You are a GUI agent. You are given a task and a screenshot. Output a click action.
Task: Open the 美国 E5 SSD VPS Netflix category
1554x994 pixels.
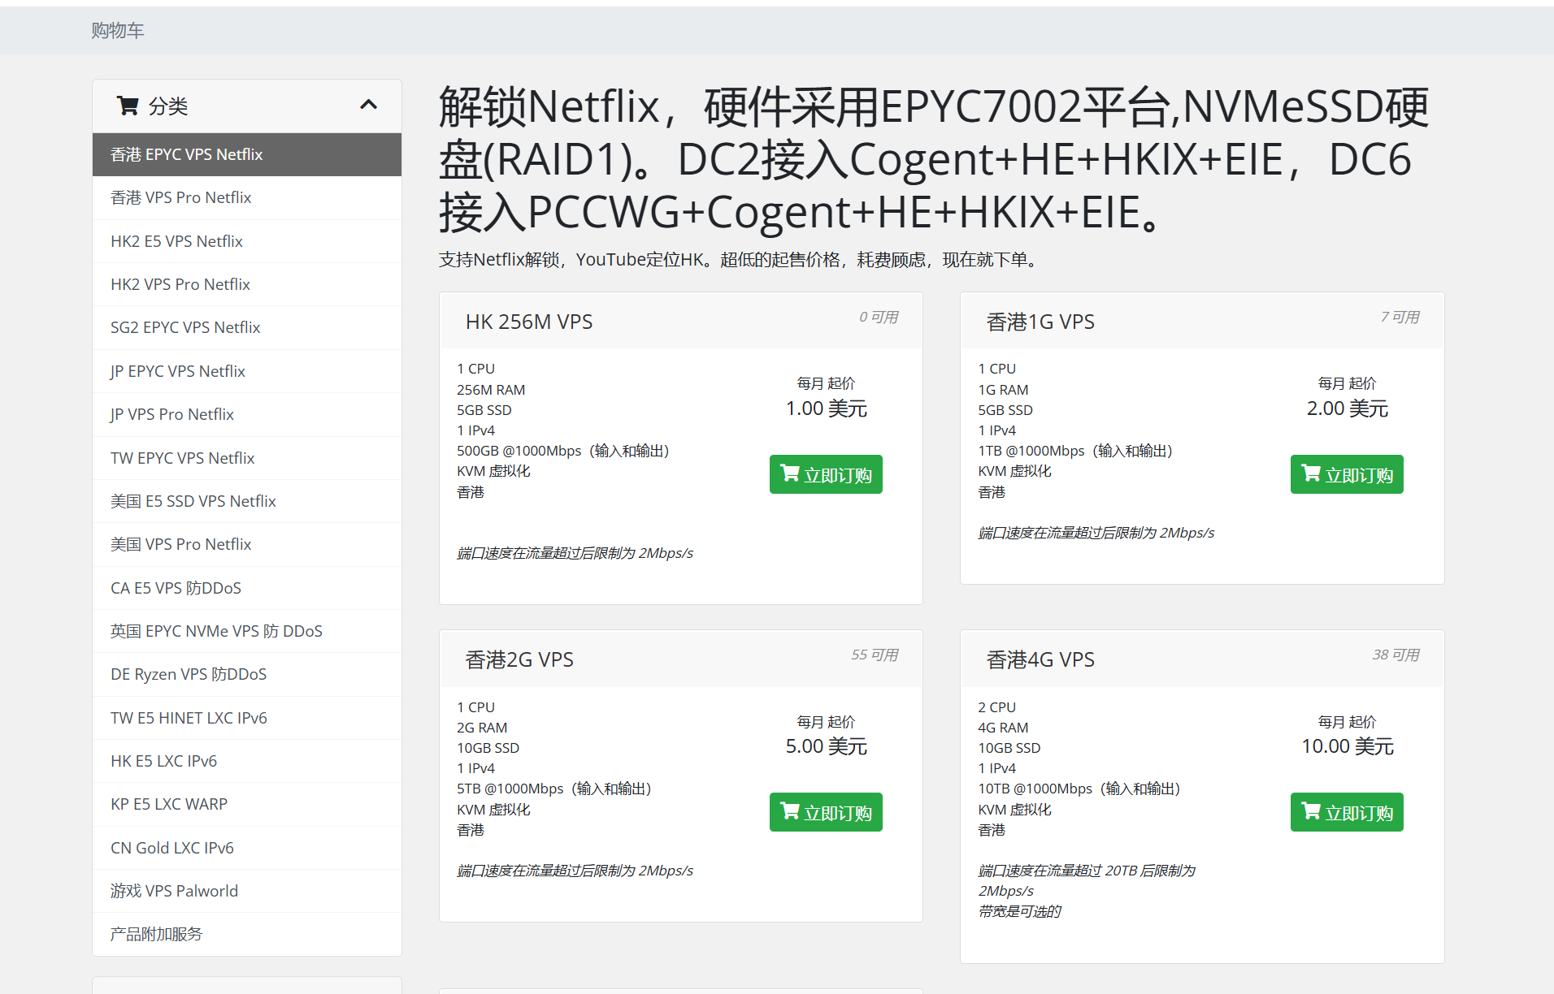pos(193,500)
